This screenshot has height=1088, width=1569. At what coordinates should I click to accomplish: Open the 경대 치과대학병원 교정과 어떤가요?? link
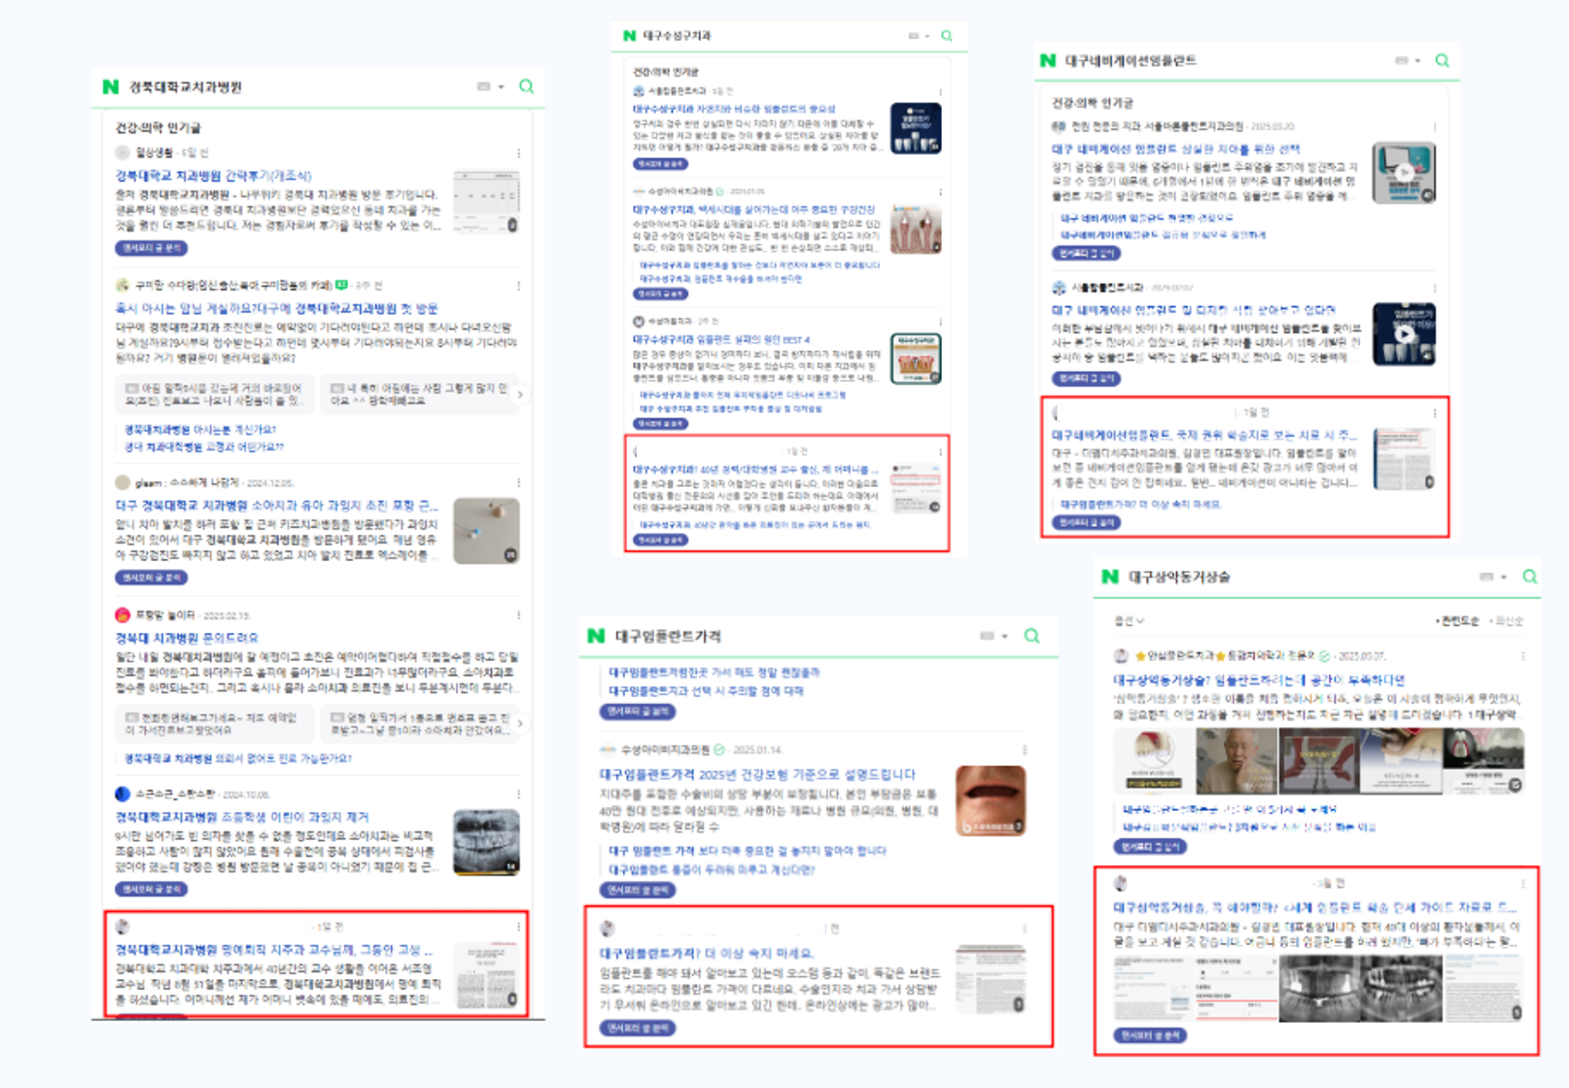(x=204, y=447)
